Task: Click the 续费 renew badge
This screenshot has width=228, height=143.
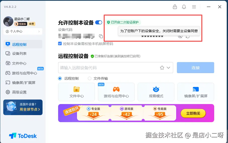Action: click(31, 24)
